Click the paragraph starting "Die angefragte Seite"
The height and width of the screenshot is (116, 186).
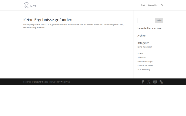(73, 26)
